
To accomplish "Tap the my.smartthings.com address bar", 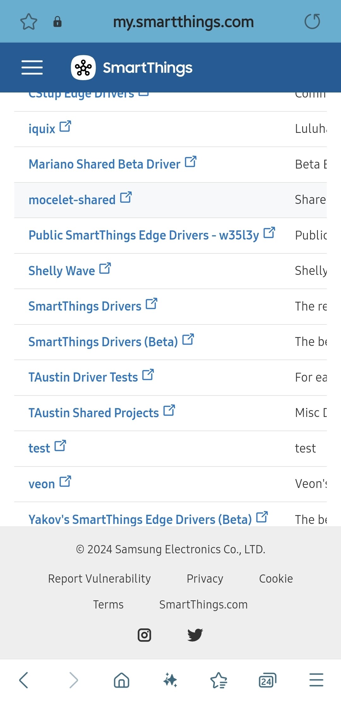I will [183, 22].
